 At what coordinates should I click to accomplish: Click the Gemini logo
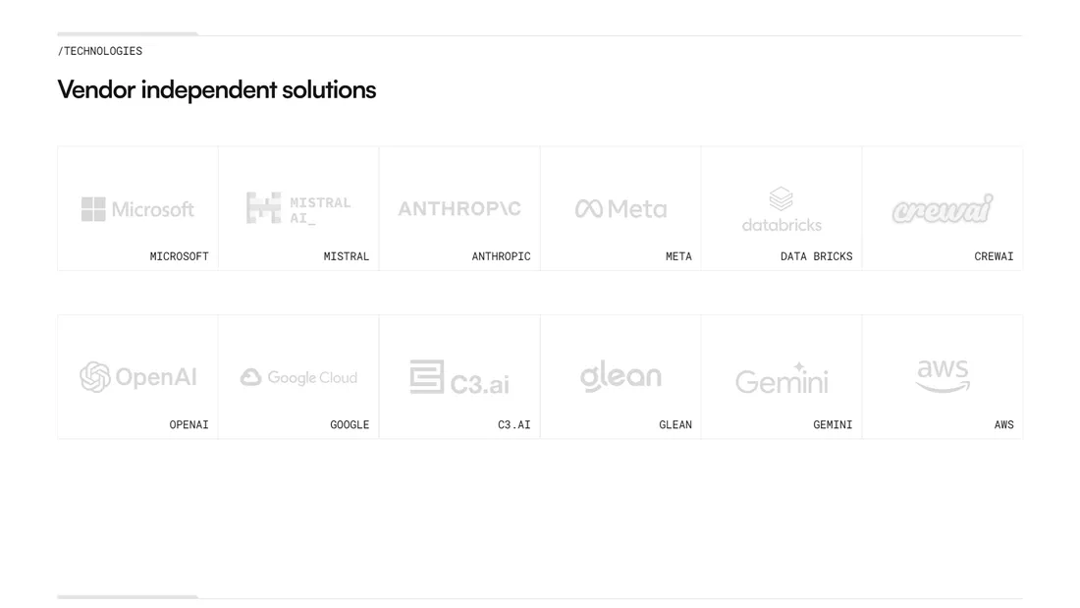(x=782, y=379)
